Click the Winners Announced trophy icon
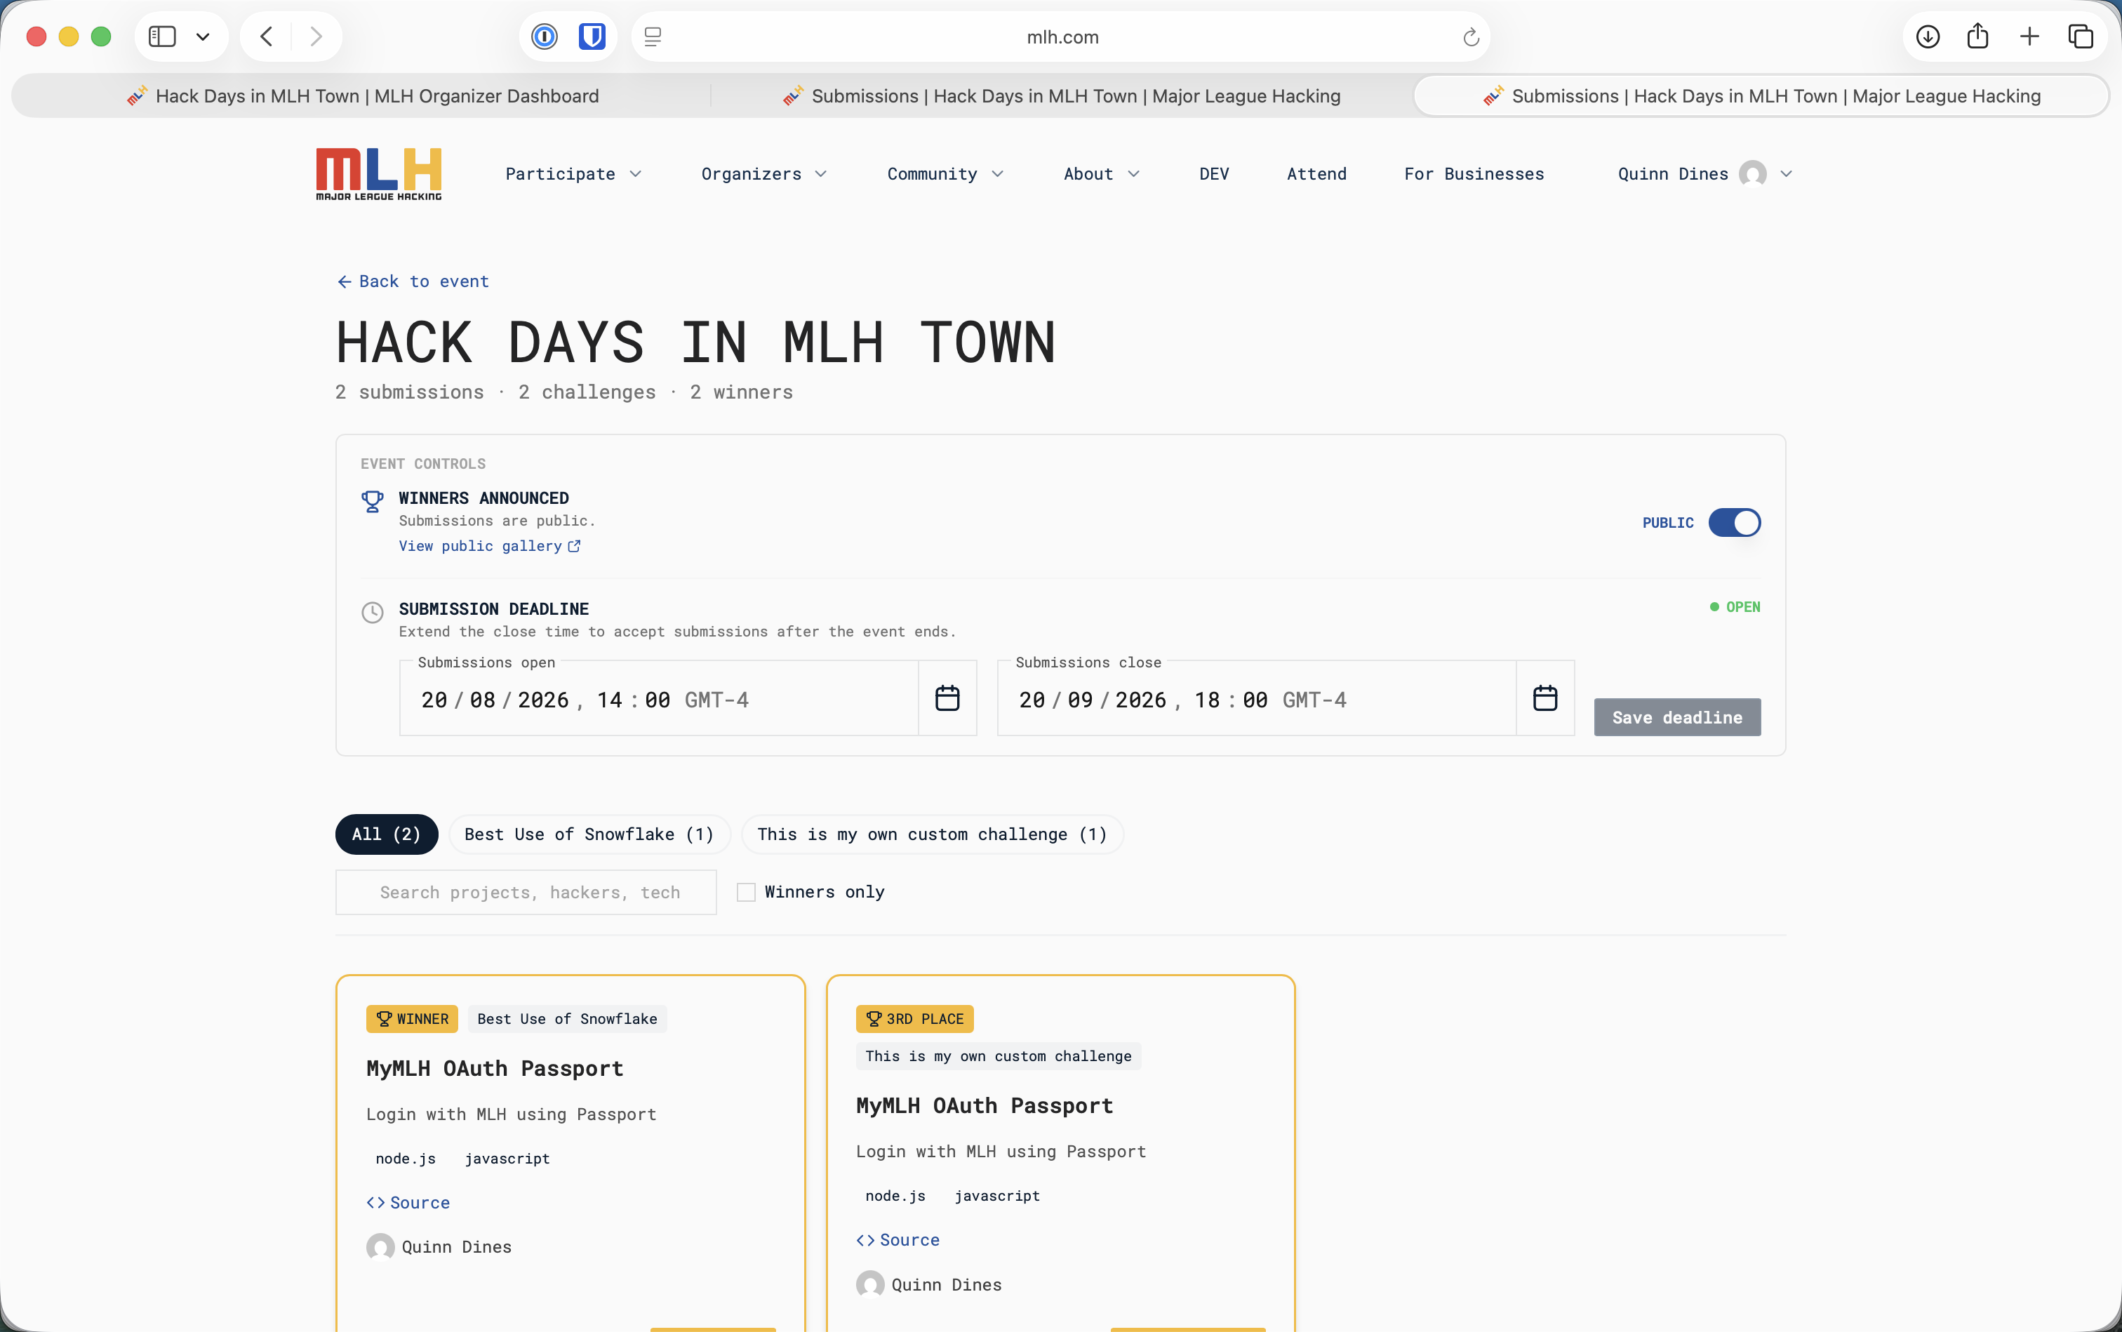The image size is (2122, 1332). pyautogui.click(x=373, y=501)
